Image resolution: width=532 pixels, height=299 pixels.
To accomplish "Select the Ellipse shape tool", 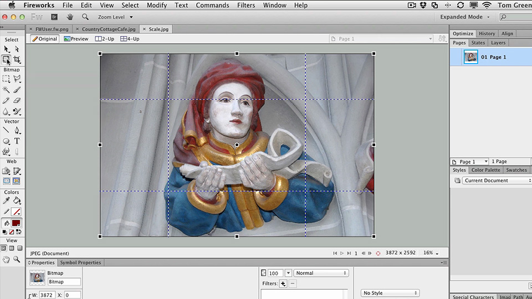I will (x=6, y=141).
